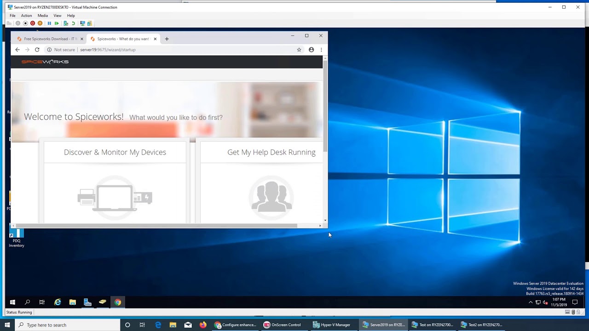Select Discover & Monitor My Devices
This screenshot has width=589, height=331.
115,152
